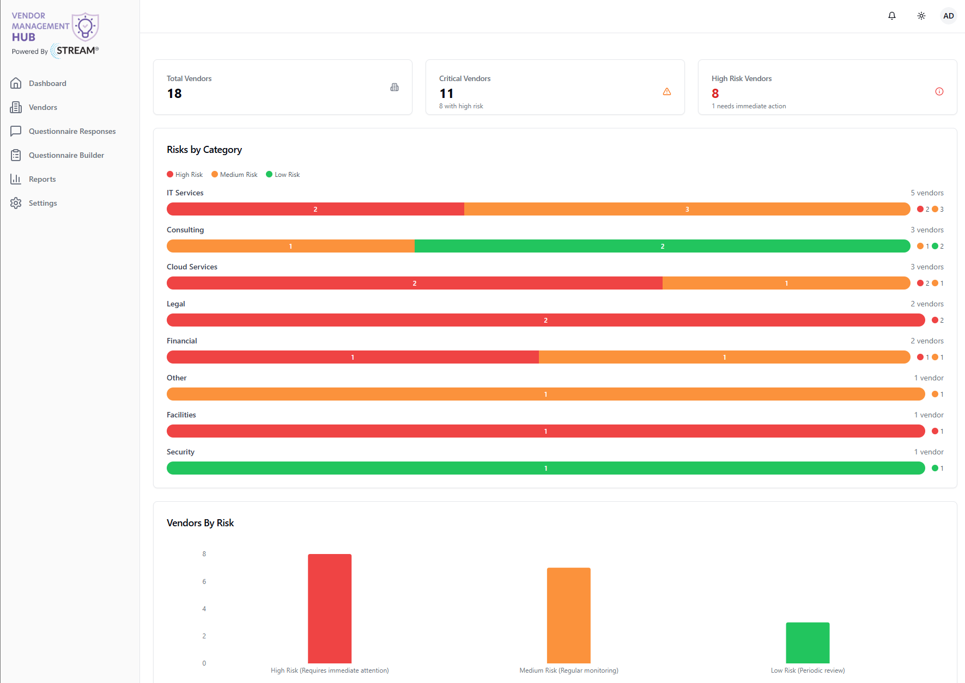Toggle the Low Risk legend item
Viewport: 965px width, 683px height.
coord(283,175)
